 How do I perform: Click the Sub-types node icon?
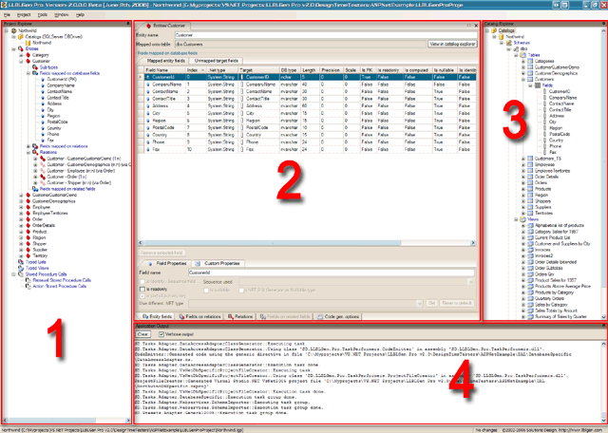point(35,67)
